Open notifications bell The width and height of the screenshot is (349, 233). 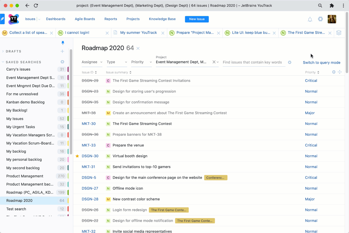coord(310,19)
